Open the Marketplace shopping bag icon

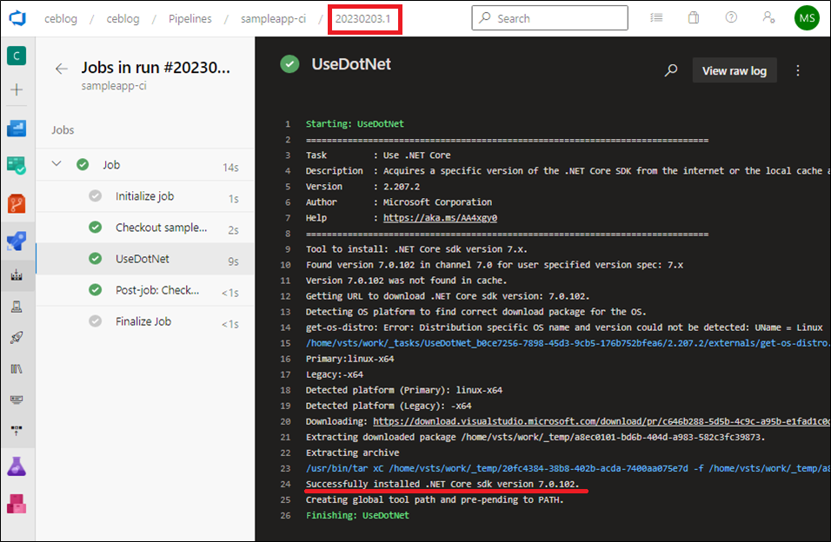(693, 17)
